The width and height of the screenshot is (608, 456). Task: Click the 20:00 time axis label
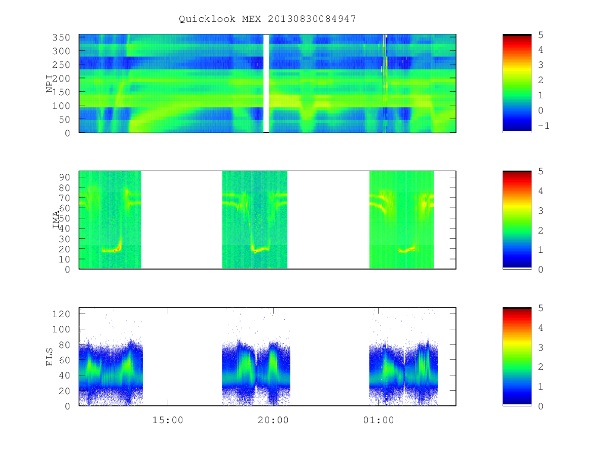[273, 420]
